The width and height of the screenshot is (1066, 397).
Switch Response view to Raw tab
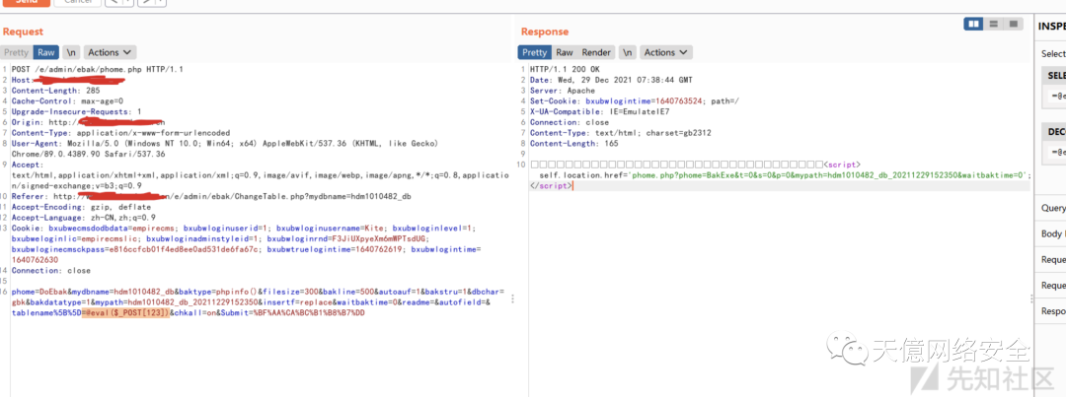[565, 52]
